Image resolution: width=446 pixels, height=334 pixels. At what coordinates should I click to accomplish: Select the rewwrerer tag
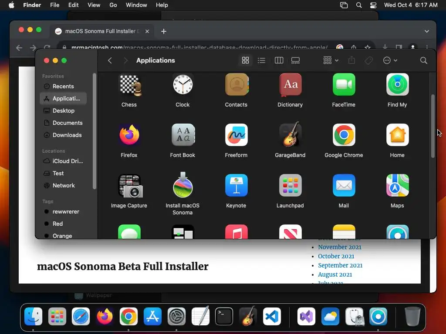63,212
